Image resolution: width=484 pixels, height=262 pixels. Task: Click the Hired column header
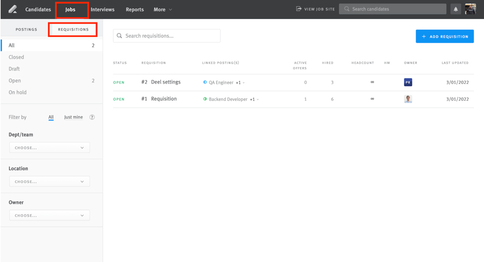tap(328, 63)
